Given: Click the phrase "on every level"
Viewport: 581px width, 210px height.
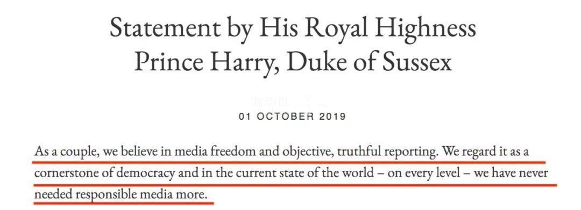Looking at the screenshot, I should [421, 174].
